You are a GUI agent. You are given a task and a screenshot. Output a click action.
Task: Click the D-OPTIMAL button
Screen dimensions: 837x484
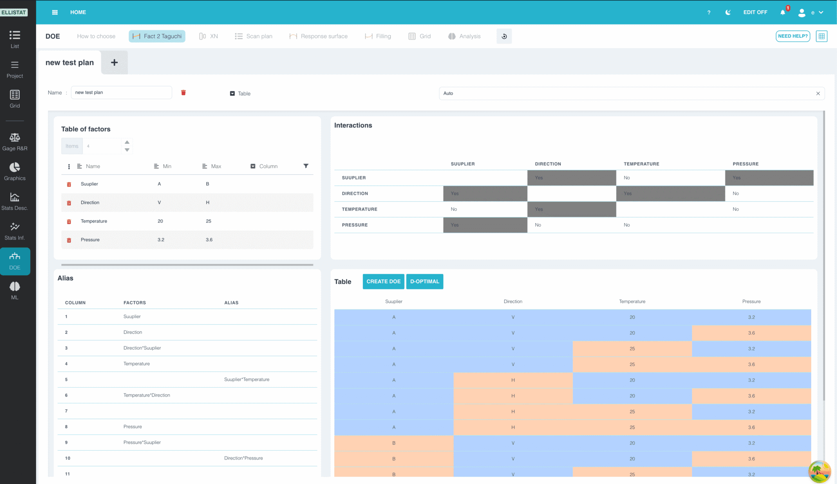click(425, 282)
